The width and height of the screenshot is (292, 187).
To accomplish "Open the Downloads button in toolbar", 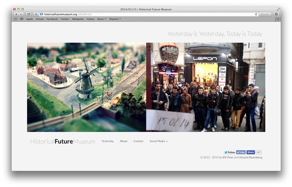I will pos(276,14).
